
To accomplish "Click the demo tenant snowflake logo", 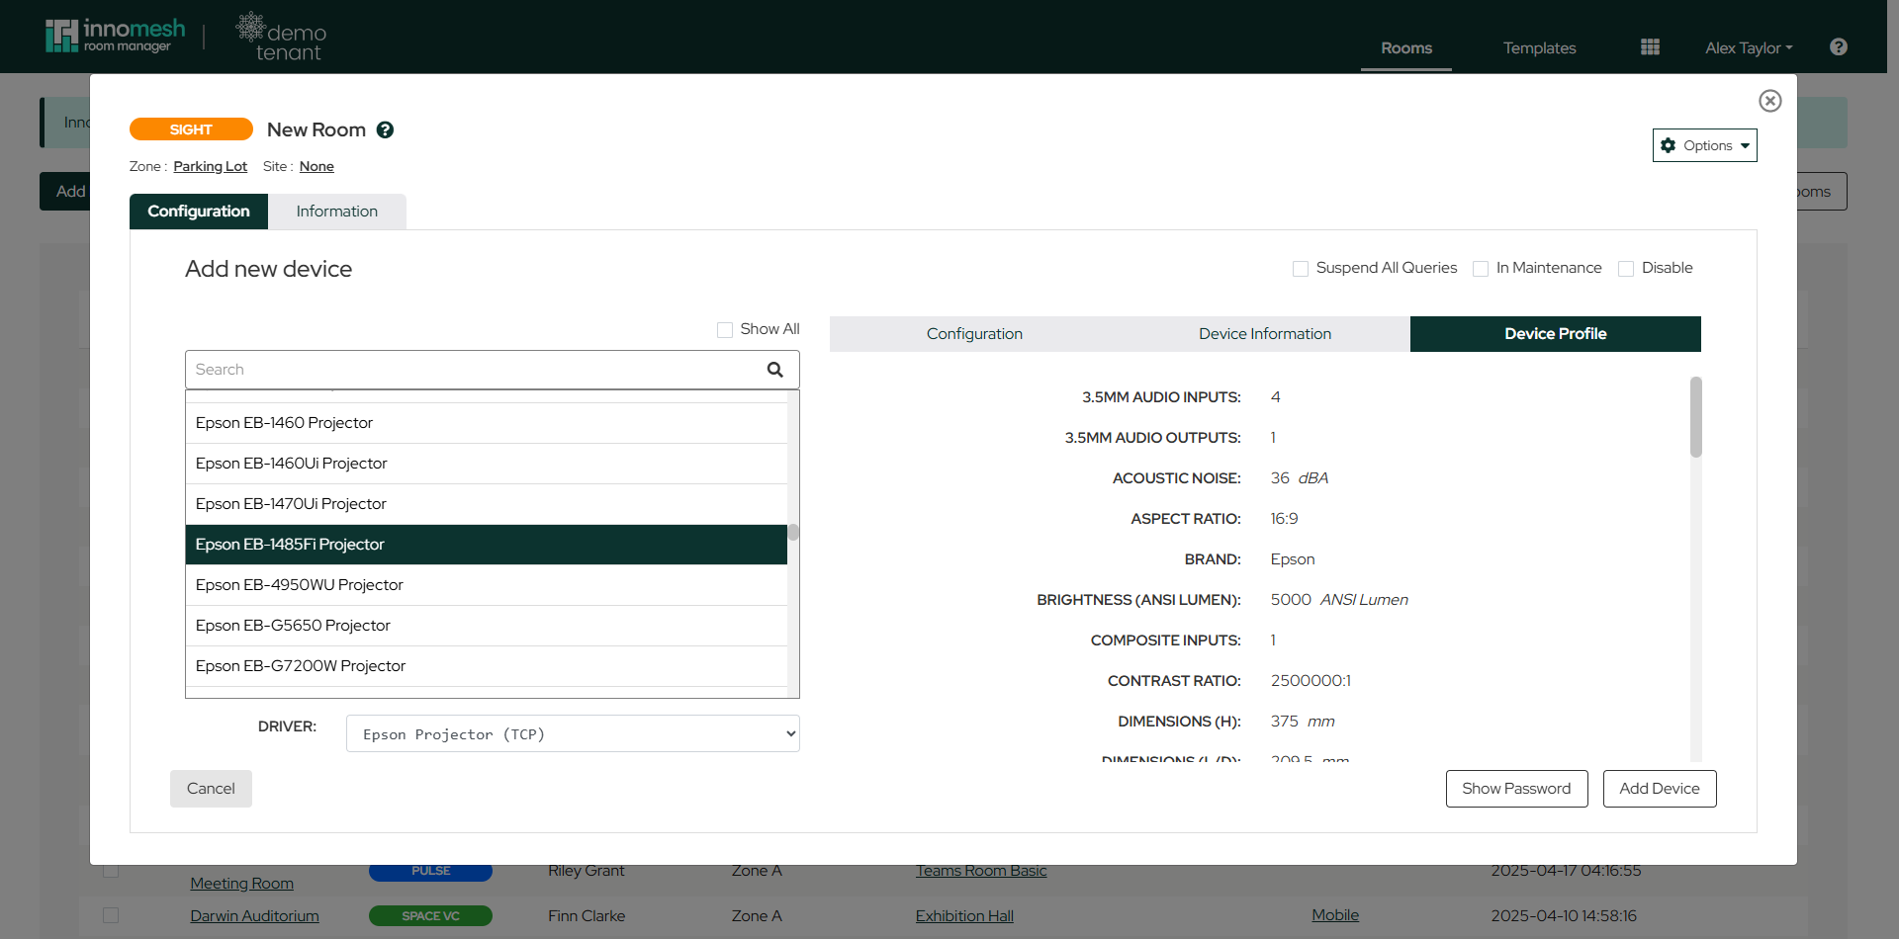I will pyautogui.click(x=281, y=38).
